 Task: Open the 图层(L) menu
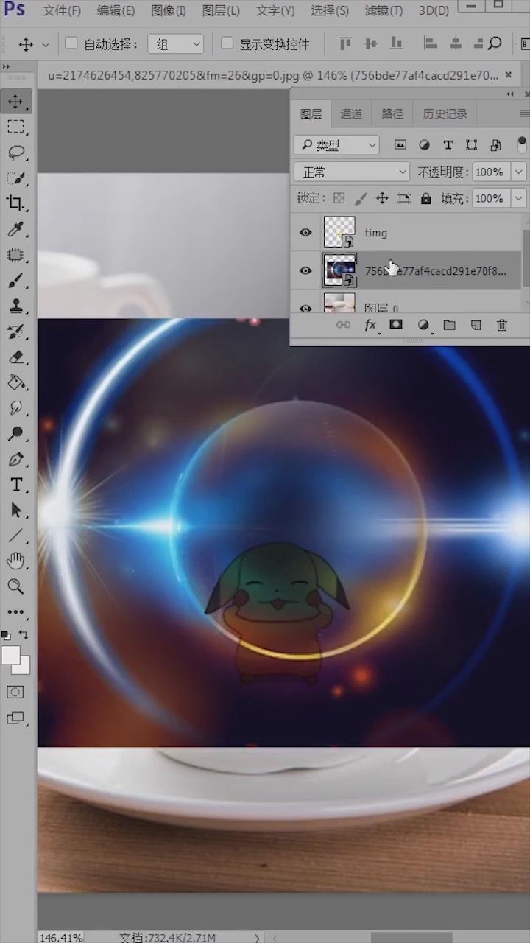221,10
